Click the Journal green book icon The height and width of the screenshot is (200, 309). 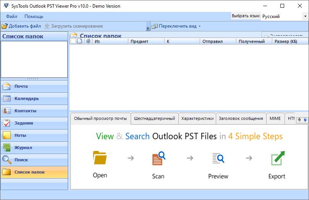coord(7,148)
